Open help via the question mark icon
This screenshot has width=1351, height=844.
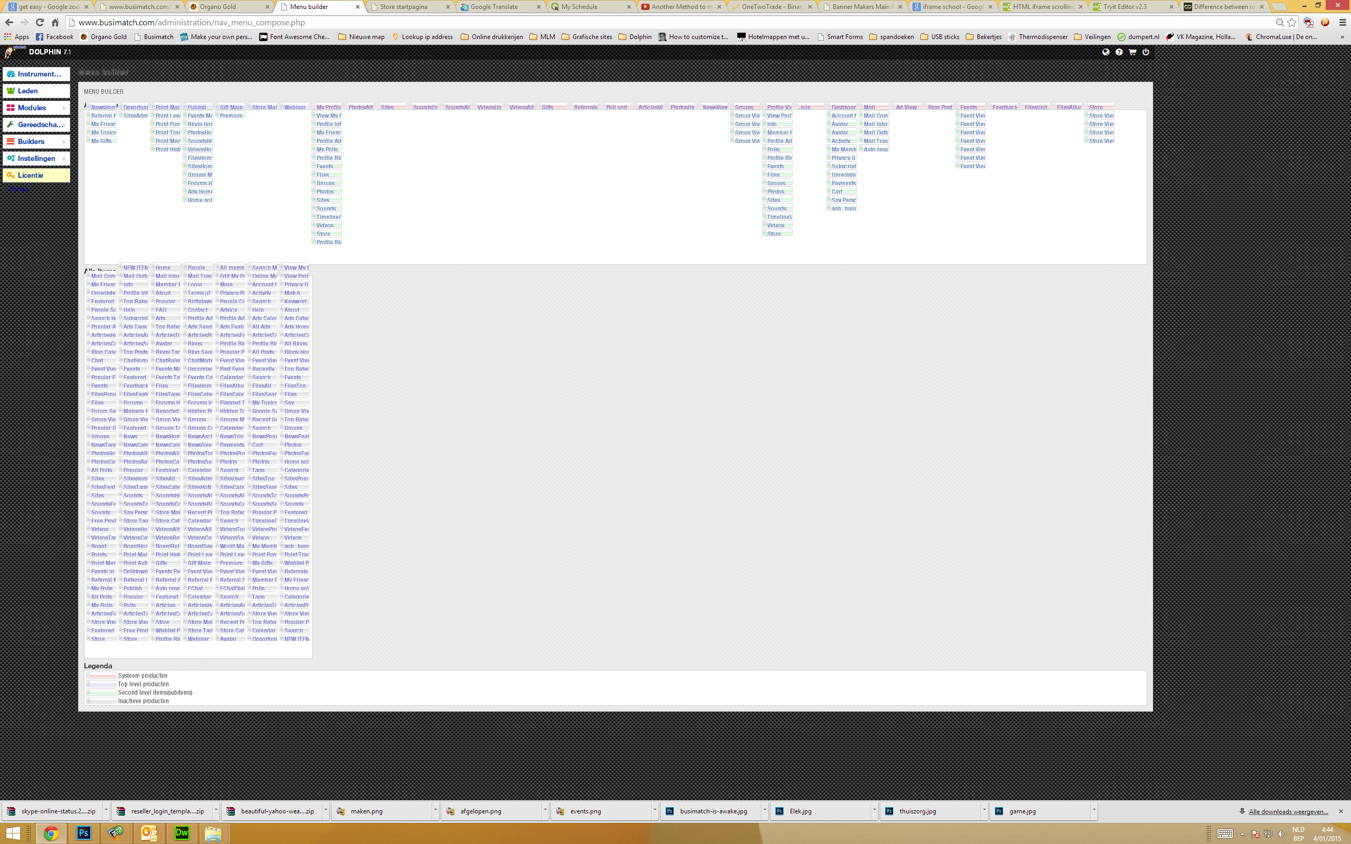[x=1119, y=52]
